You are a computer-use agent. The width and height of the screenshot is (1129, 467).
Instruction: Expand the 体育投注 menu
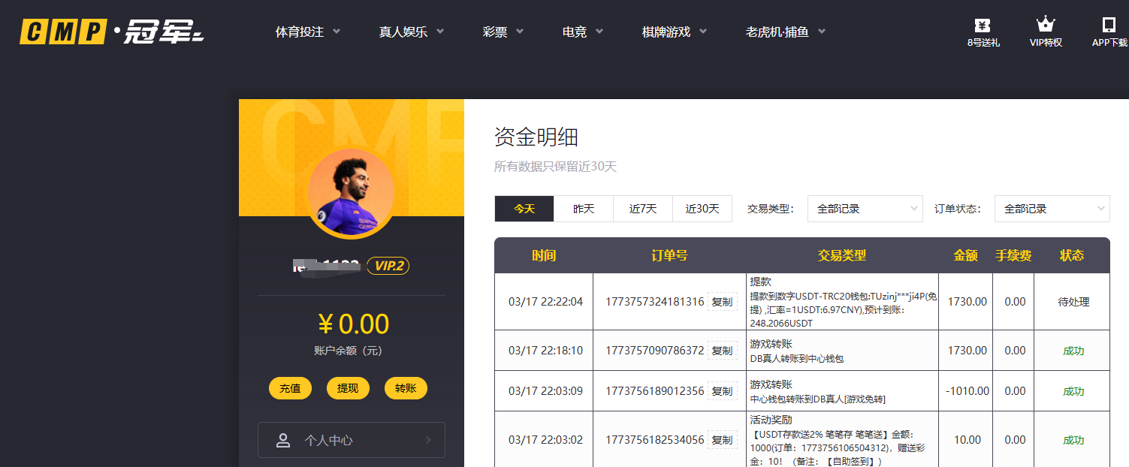pos(307,32)
